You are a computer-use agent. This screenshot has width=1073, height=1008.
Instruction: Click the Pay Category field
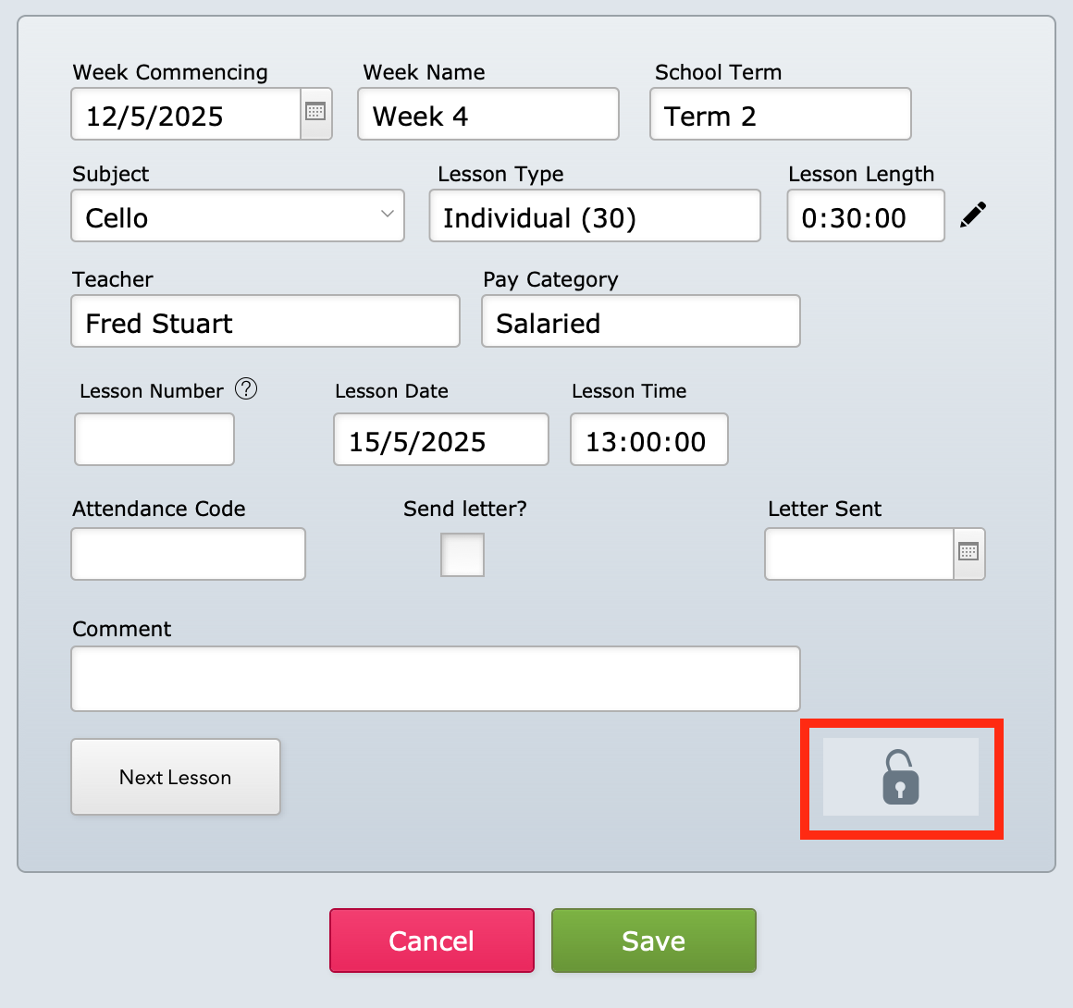(640, 321)
